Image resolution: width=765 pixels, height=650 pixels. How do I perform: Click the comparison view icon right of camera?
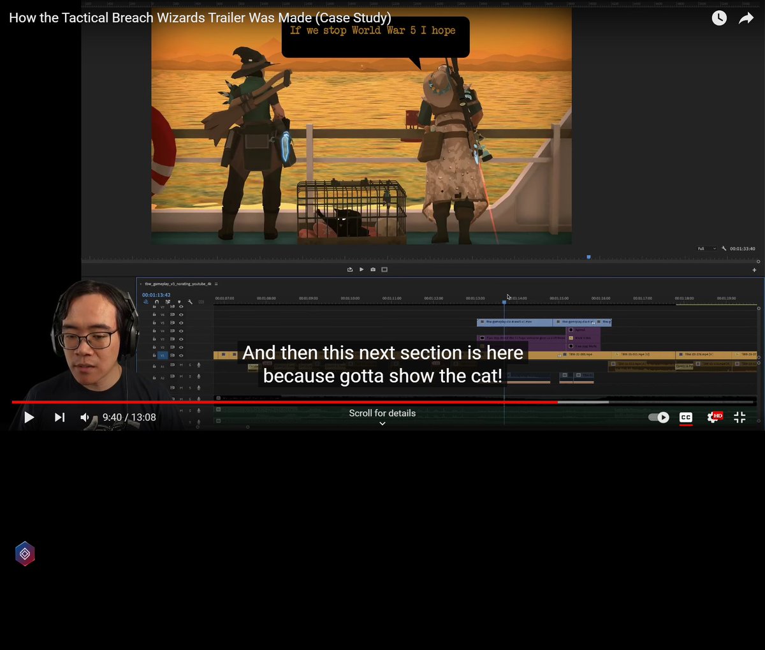(x=384, y=270)
